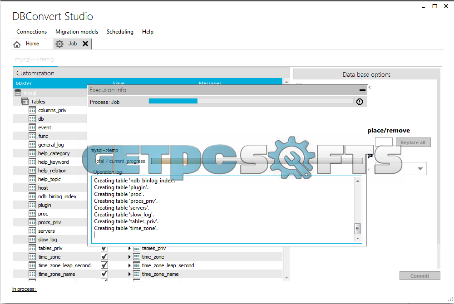454x304 pixels.
Task: Minimize the Execution info panel
Action: click(362, 90)
